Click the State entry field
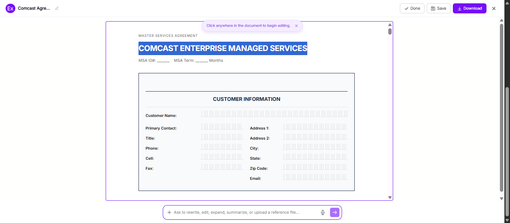This screenshot has width=510, height=223. pyautogui.click(x=315, y=157)
